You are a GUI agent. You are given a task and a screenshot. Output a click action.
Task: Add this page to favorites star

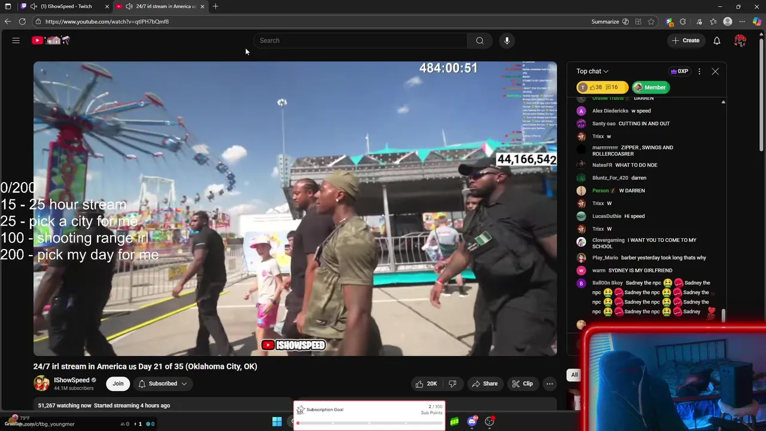tap(651, 22)
